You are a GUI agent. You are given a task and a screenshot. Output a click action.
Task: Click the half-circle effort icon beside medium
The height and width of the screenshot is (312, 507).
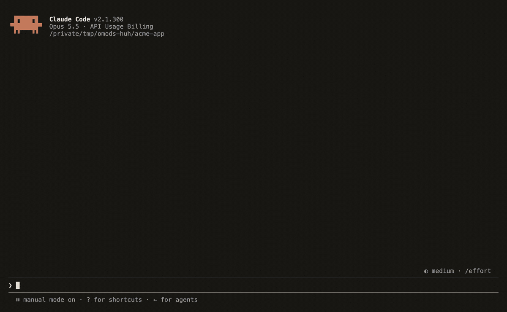pos(426,271)
